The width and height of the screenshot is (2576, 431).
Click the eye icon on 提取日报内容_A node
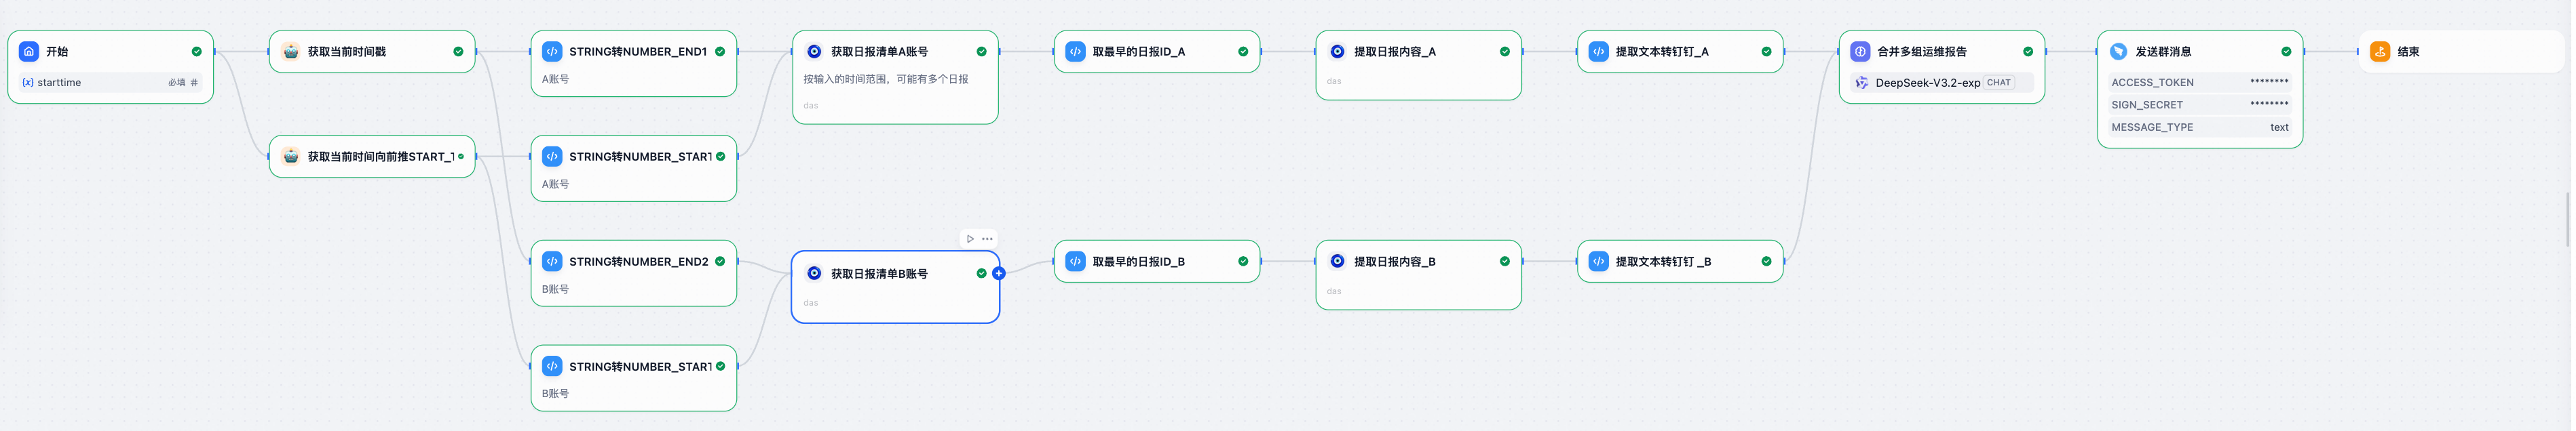point(1338,52)
